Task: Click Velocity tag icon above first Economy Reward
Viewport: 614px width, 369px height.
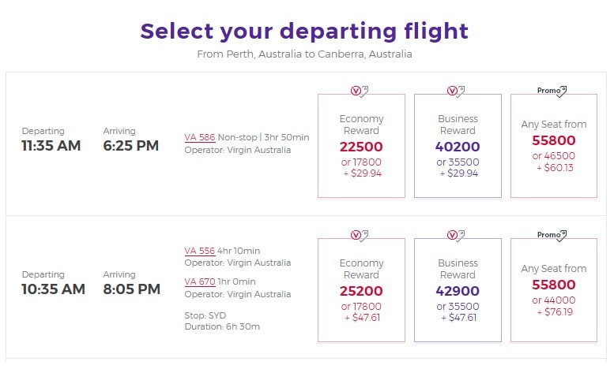Action: click(360, 91)
